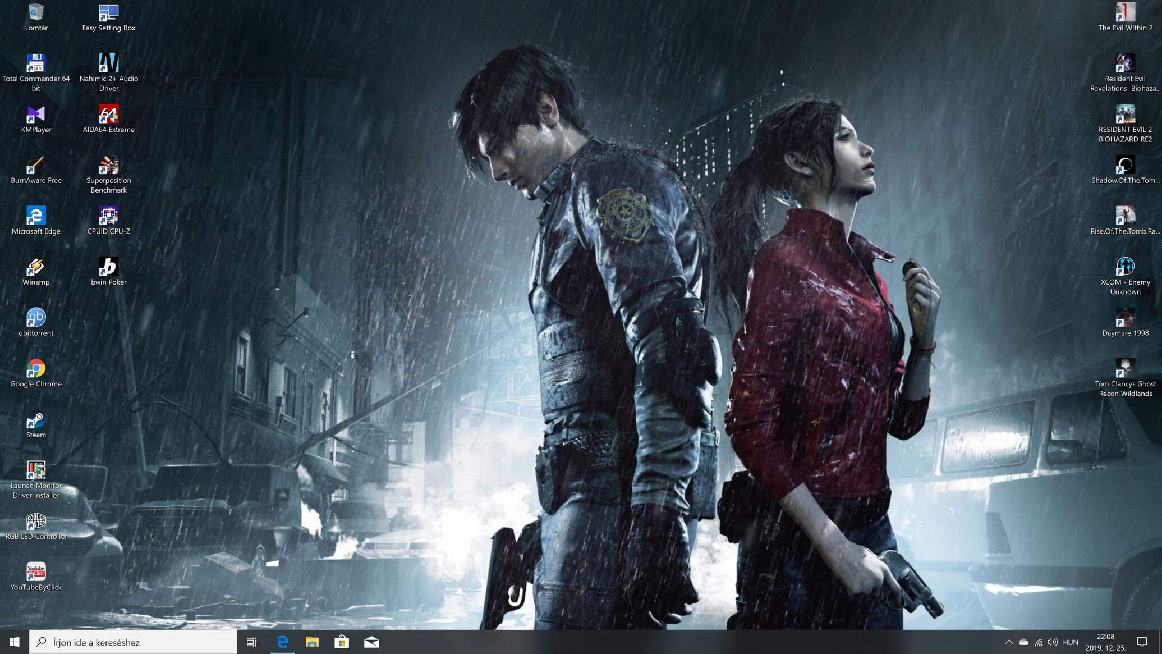Open Tom Clancys Ghost Recon Wildlands shortcut

(x=1125, y=378)
